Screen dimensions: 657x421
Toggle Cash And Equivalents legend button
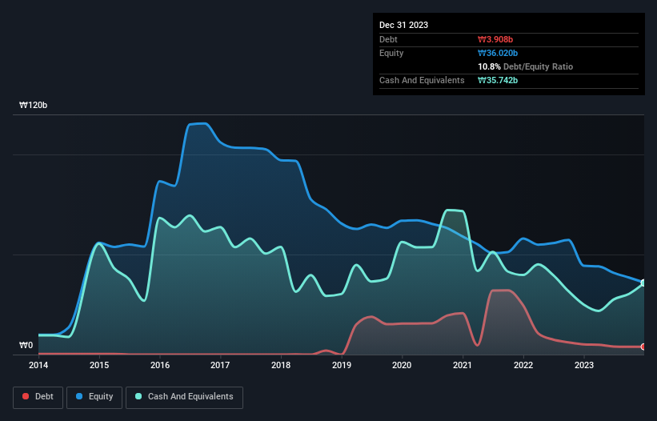point(184,397)
